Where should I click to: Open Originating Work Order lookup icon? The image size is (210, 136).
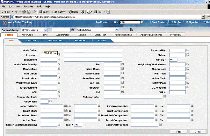tap(188, 64)
